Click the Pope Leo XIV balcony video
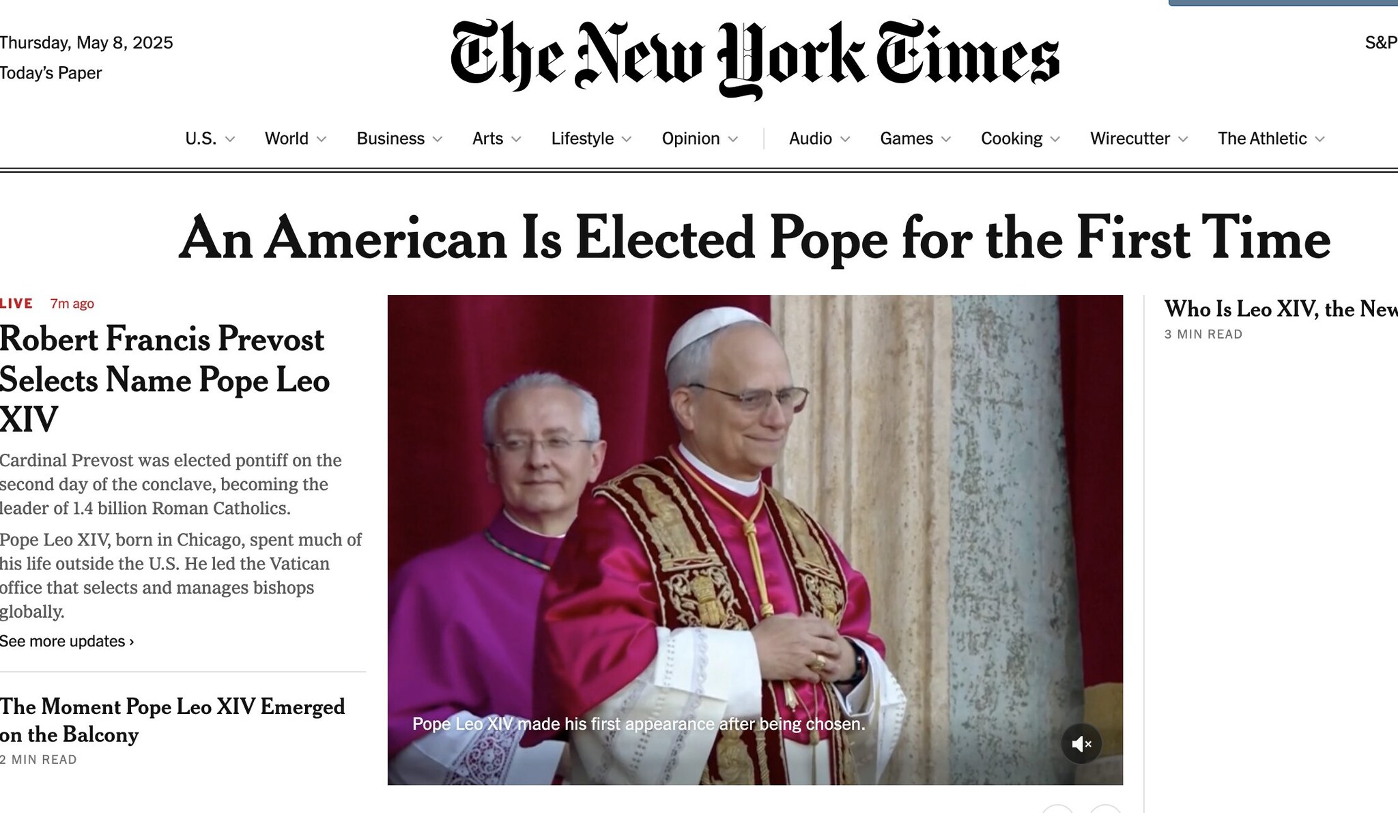1398x813 pixels. (755, 540)
